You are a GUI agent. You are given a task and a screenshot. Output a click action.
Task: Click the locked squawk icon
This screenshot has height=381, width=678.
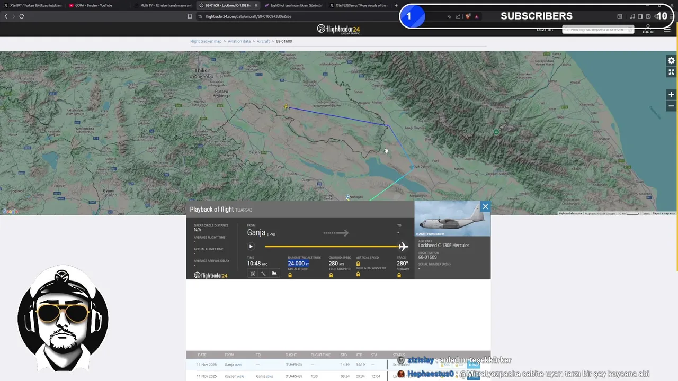click(399, 275)
